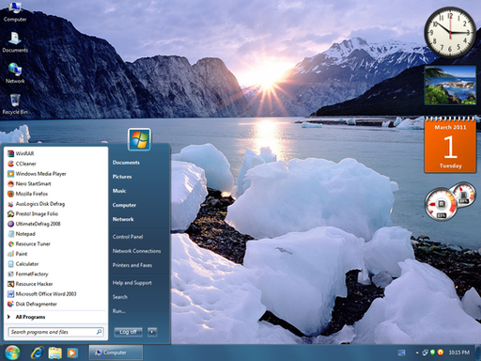This screenshot has height=361, width=481.
Task: Open Mozilla Firefox in Start menu
Action: (27, 194)
